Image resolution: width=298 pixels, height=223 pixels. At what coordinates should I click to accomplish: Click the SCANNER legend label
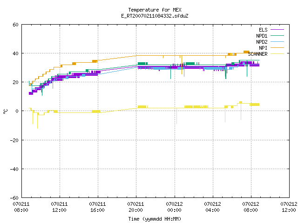click(x=257, y=54)
